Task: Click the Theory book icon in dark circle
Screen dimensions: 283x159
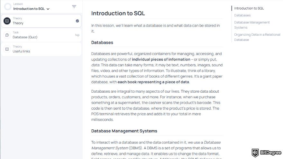Action: pyautogui.click(x=7, y=21)
